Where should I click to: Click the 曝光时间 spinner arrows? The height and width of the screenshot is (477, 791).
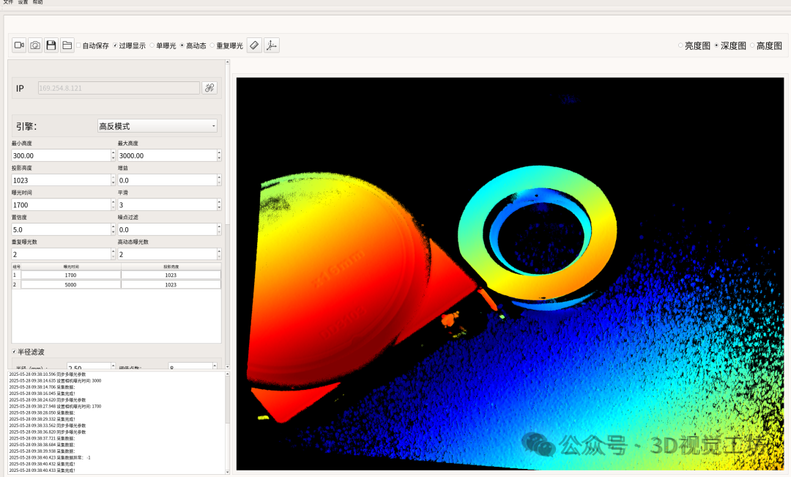click(113, 204)
